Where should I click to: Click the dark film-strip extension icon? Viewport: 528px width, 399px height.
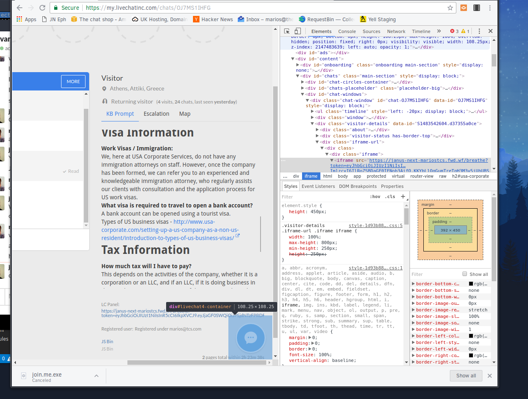(477, 8)
